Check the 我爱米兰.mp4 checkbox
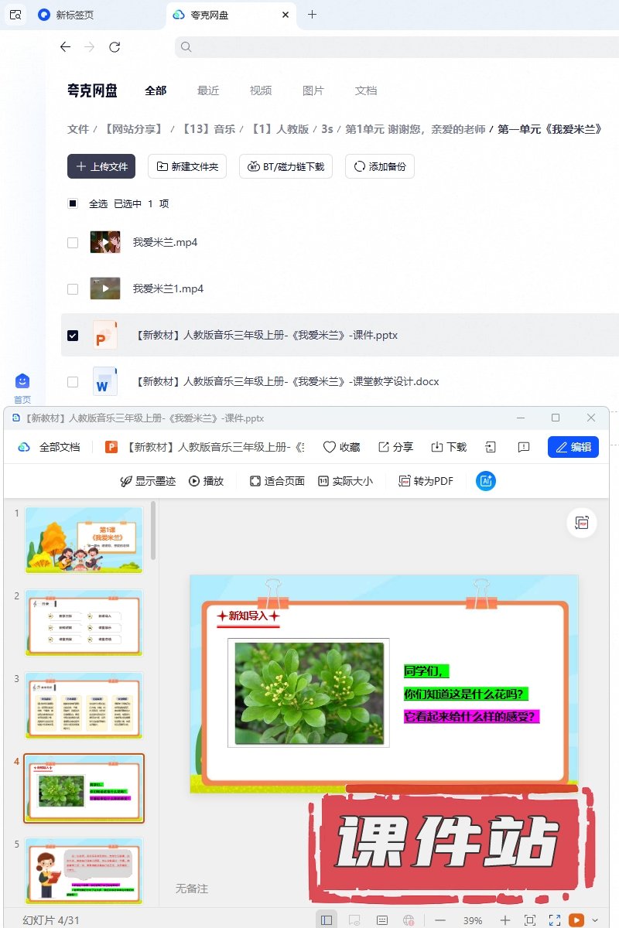The height and width of the screenshot is (928, 619). [73, 243]
